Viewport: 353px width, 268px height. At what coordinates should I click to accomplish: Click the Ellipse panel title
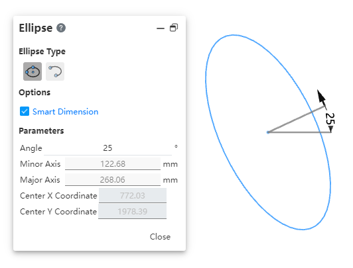click(36, 28)
